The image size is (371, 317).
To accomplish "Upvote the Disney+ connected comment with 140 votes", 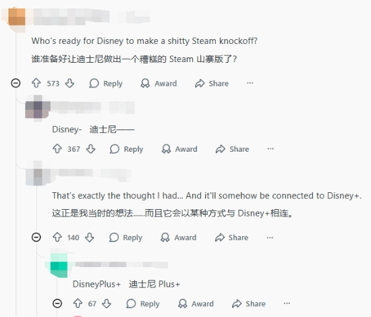I will click(57, 237).
